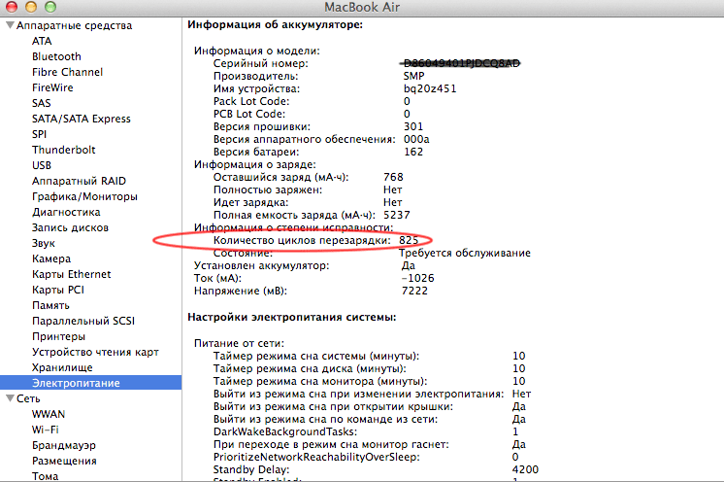Minimize the window with the yellow button
Viewport: 724px width, 482px height.
pyautogui.click(x=31, y=7)
